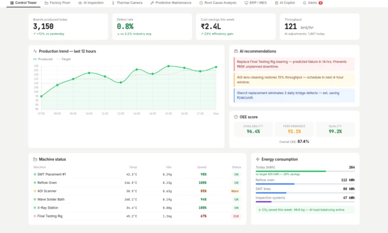The image size is (388, 233).
Task: Toggle the Produced legend series
Action: (43, 59)
